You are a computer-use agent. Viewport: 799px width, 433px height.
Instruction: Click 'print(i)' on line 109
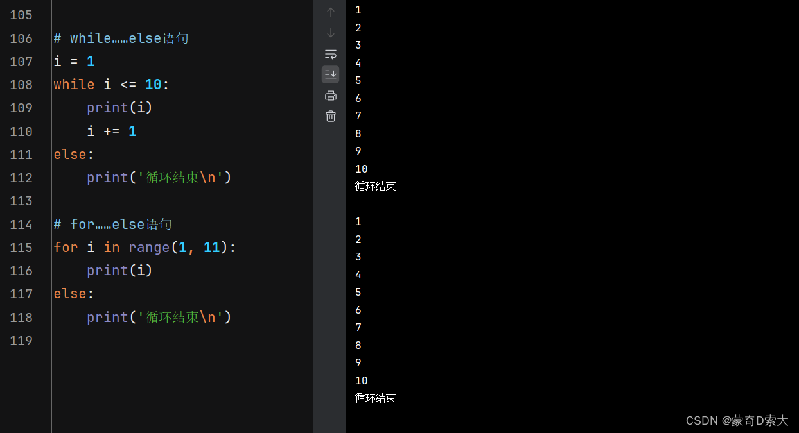[120, 108]
